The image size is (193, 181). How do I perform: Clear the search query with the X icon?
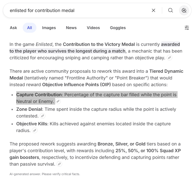click(x=154, y=10)
